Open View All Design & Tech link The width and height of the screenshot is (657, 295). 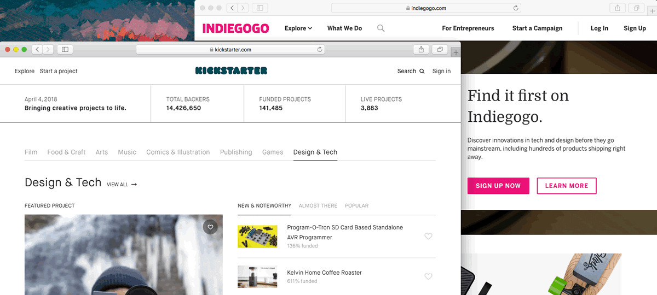tap(122, 185)
